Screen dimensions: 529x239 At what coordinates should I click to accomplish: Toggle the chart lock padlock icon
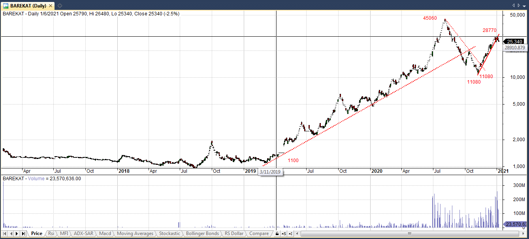277,233
